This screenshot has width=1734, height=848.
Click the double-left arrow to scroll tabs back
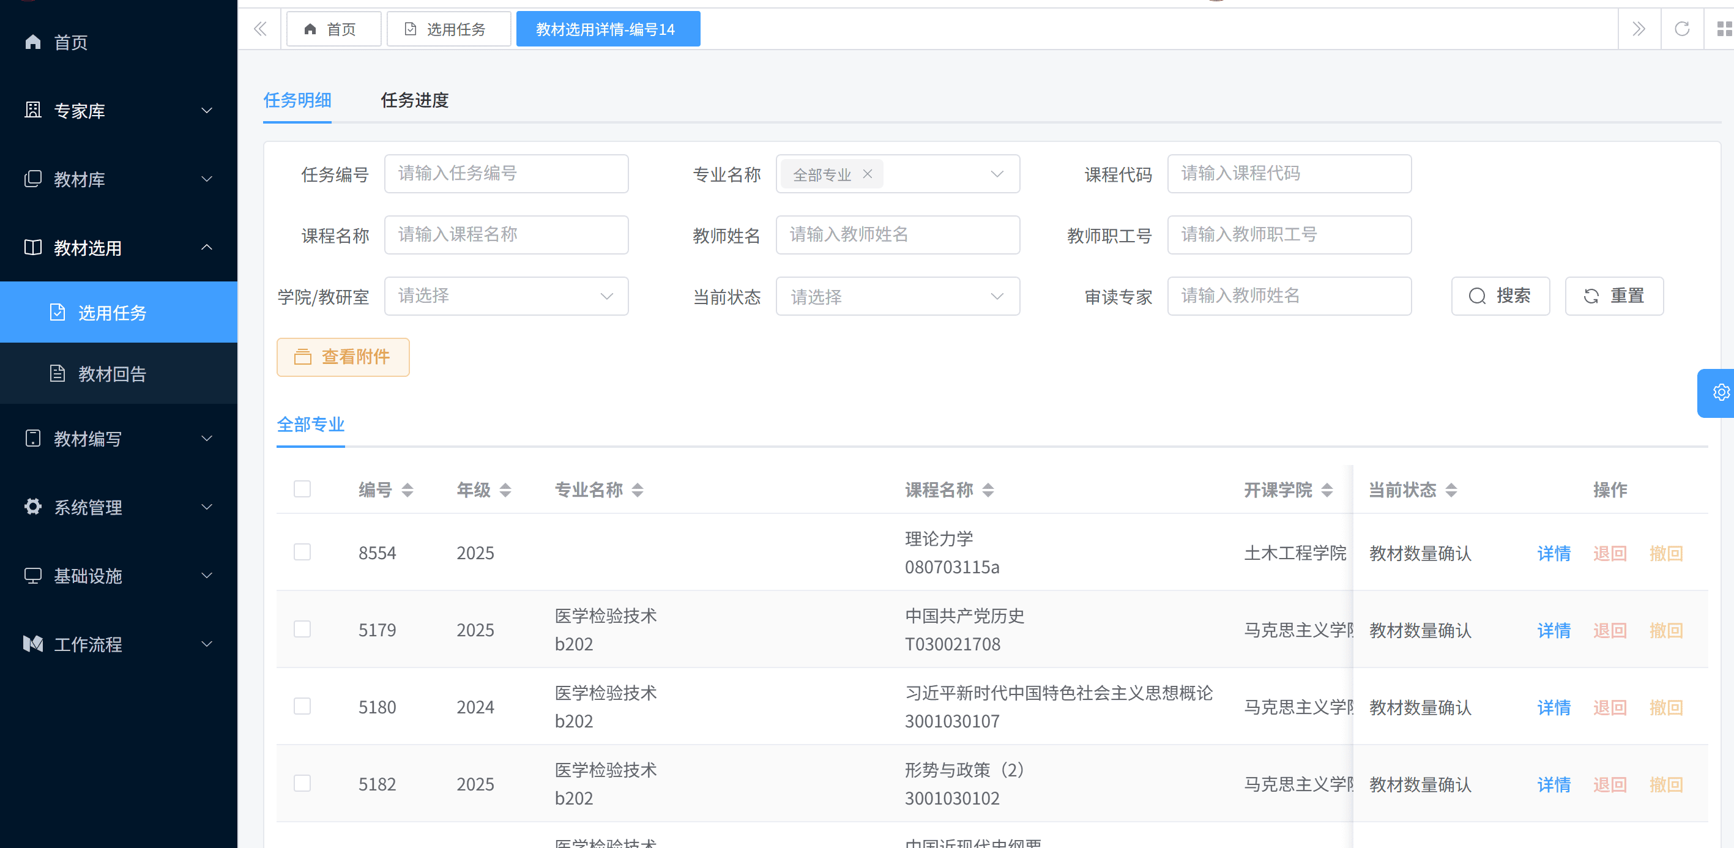260,29
